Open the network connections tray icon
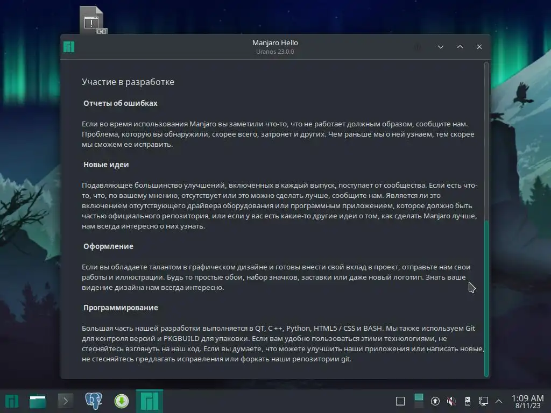This screenshot has width=551, height=413. [484, 401]
